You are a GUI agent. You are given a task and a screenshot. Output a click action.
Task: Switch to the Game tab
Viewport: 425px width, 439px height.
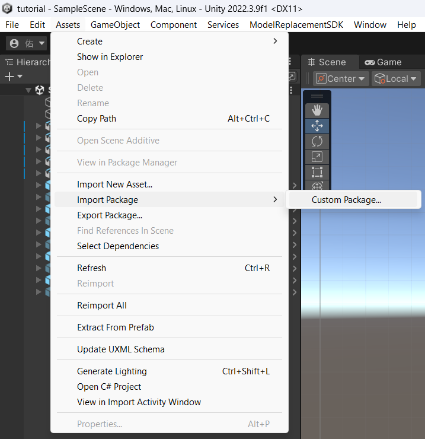pyautogui.click(x=383, y=62)
